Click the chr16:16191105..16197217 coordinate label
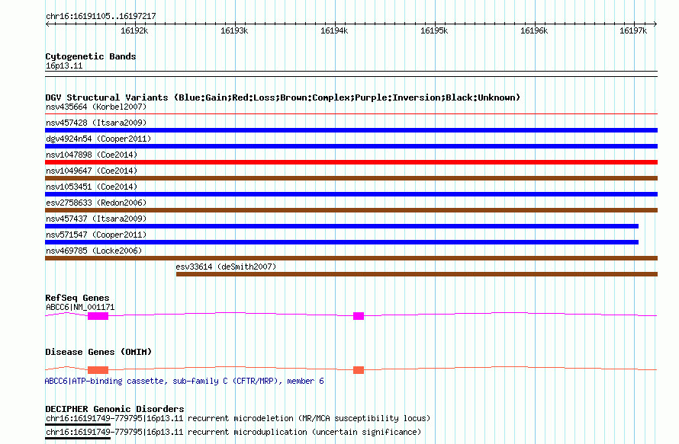This screenshot has width=679, height=444. (x=101, y=17)
